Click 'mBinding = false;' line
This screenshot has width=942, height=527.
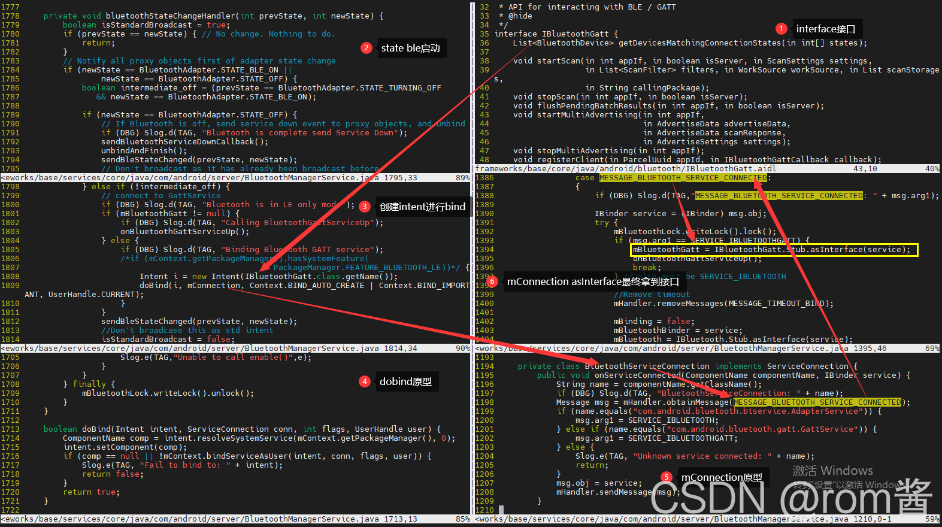(654, 322)
